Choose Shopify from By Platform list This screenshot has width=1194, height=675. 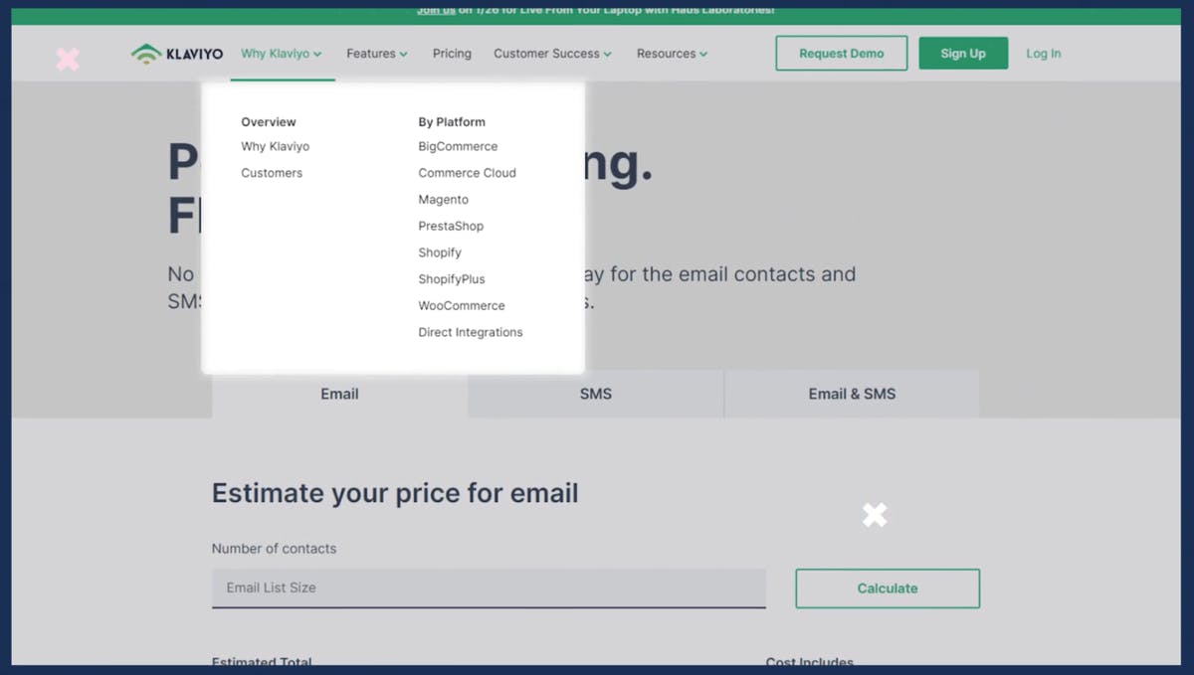click(440, 253)
